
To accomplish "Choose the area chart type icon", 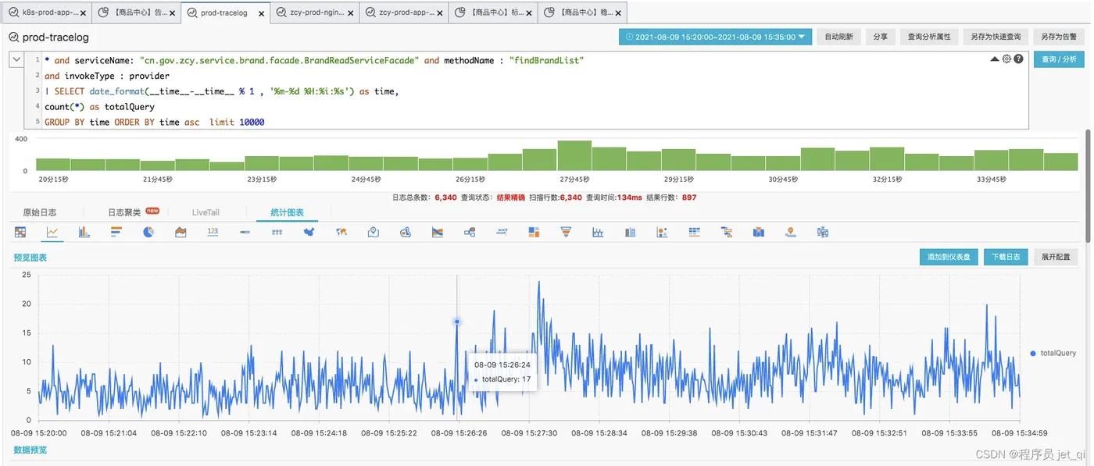I will point(181,232).
